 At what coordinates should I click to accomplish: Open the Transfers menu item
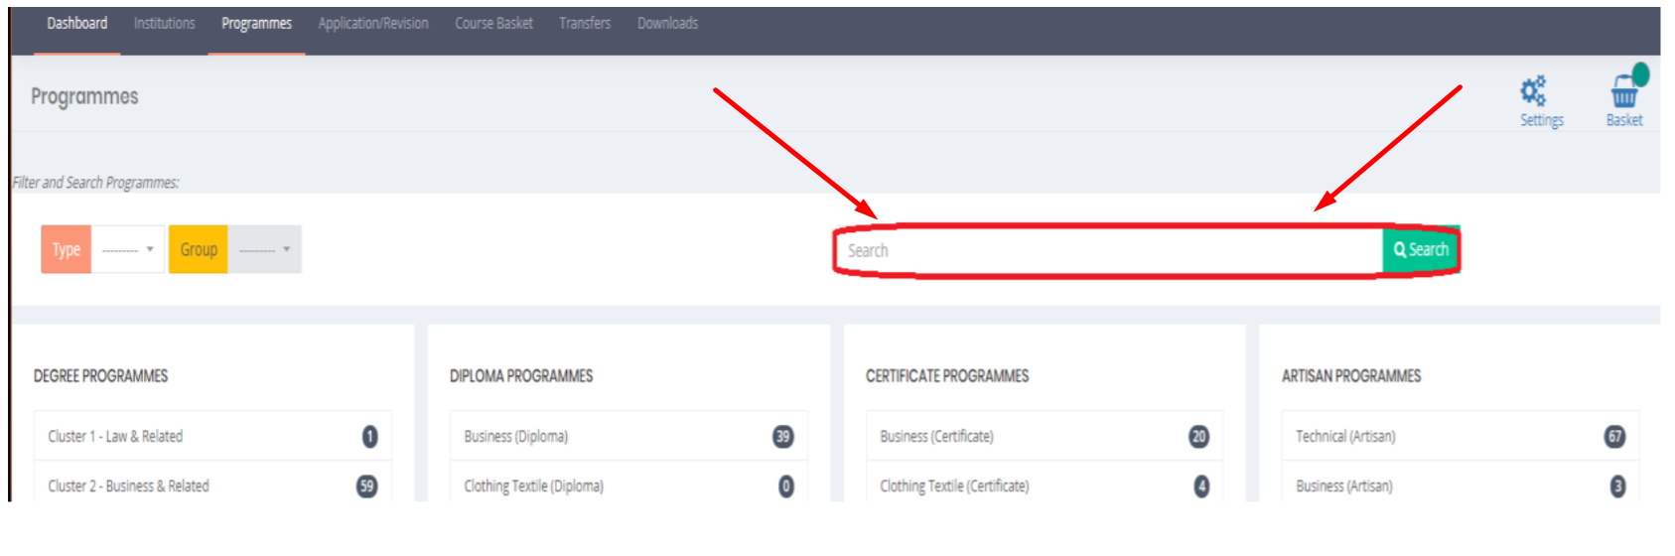(585, 24)
